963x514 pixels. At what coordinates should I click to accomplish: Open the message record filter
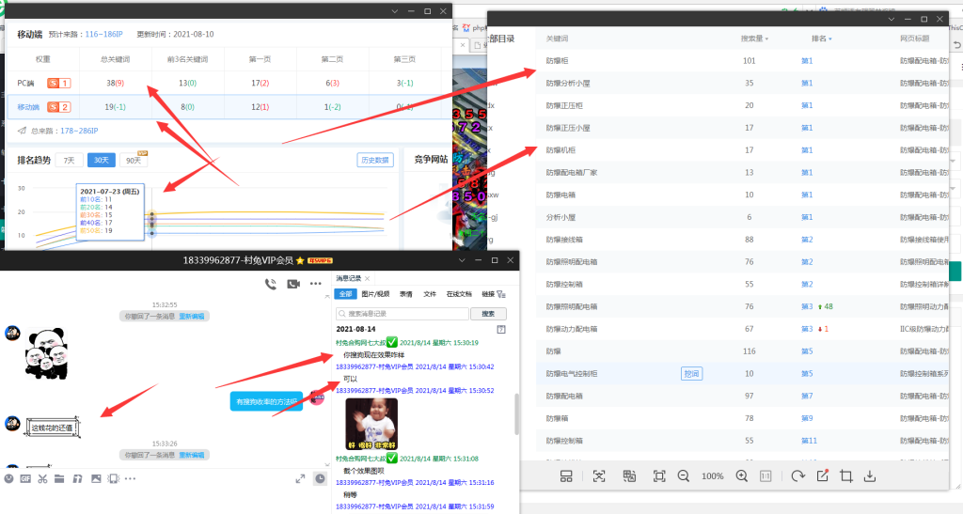click(501, 294)
